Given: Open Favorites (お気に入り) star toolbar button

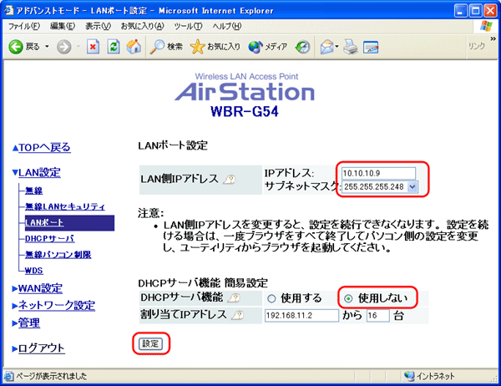Looking at the screenshot, I should pyautogui.click(x=215, y=47).
